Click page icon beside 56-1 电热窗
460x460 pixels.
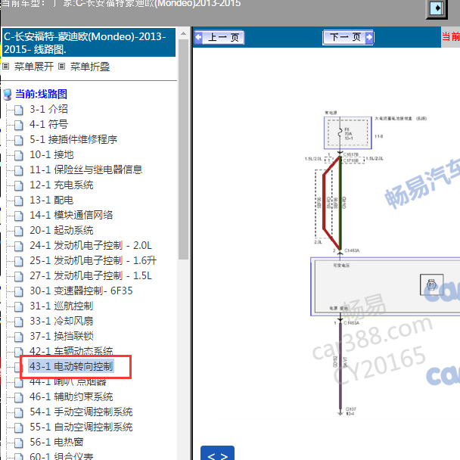pos(19,443)
